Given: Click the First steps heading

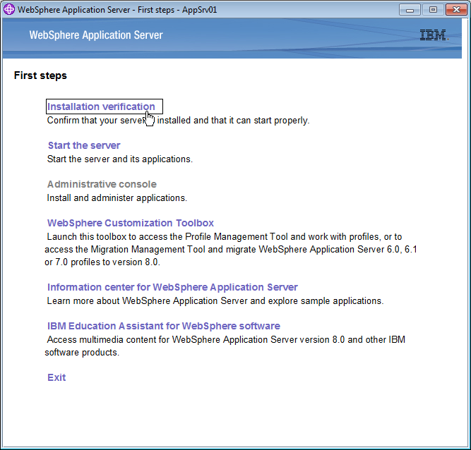Looking at the screenshot, I should click(x=40, y=75).
